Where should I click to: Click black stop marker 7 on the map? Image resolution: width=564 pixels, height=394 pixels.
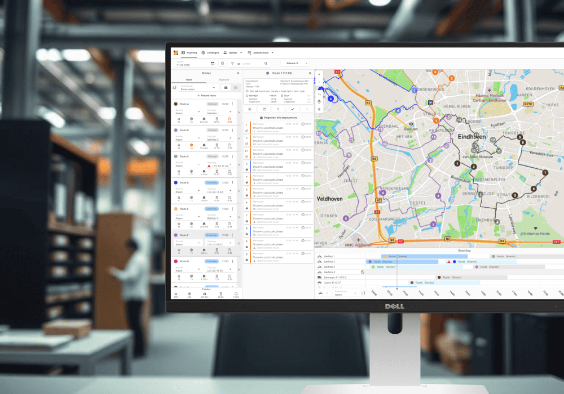[x=545, y=173]
